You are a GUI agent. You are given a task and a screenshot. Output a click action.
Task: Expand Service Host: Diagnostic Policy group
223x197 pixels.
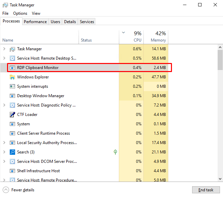(x=4, y=105)
